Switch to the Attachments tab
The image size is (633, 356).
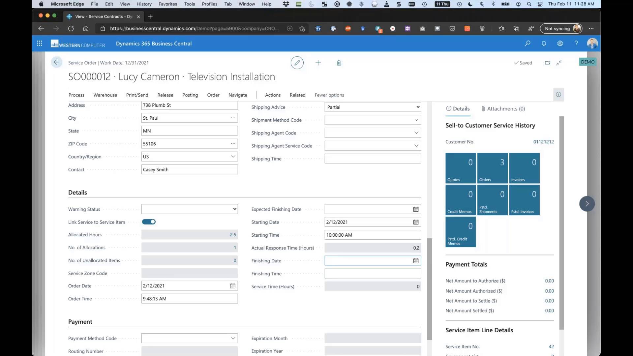[503, 108]
